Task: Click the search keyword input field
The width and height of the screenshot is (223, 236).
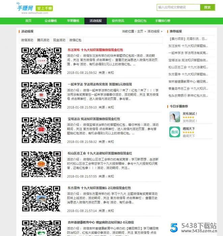Action: point(178,7)
